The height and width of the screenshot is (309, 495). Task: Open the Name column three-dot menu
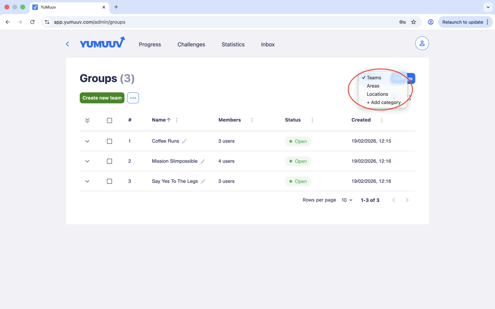click(176, 120)
